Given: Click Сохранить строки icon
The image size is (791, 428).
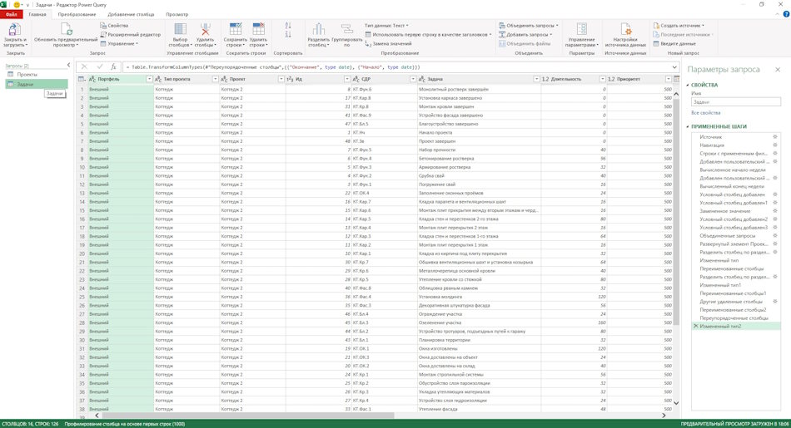Looking at the screenshot, I should pyautogui.click(x=235, y=29).
